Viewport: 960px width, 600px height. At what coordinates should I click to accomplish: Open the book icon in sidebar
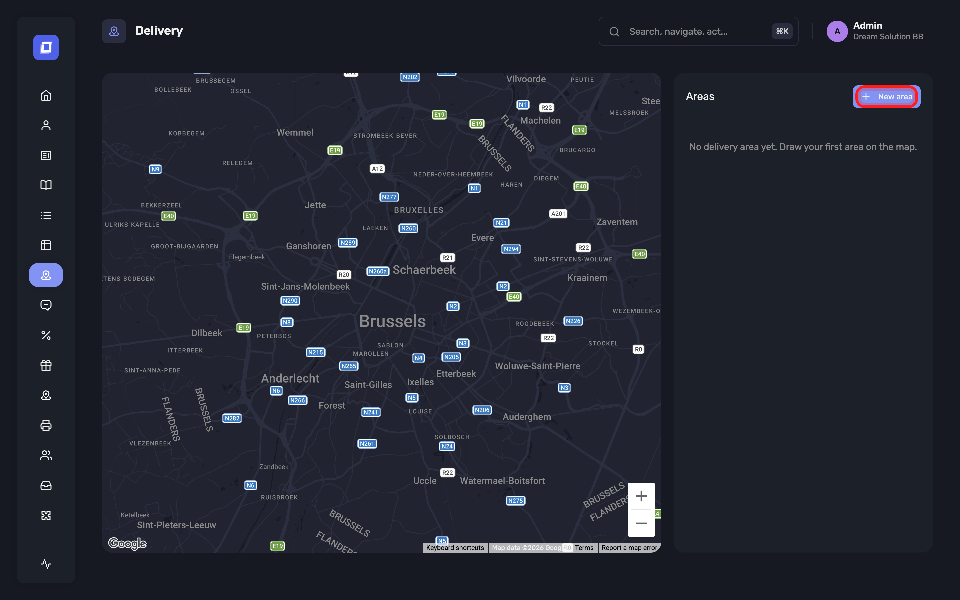tap(46, 185)
